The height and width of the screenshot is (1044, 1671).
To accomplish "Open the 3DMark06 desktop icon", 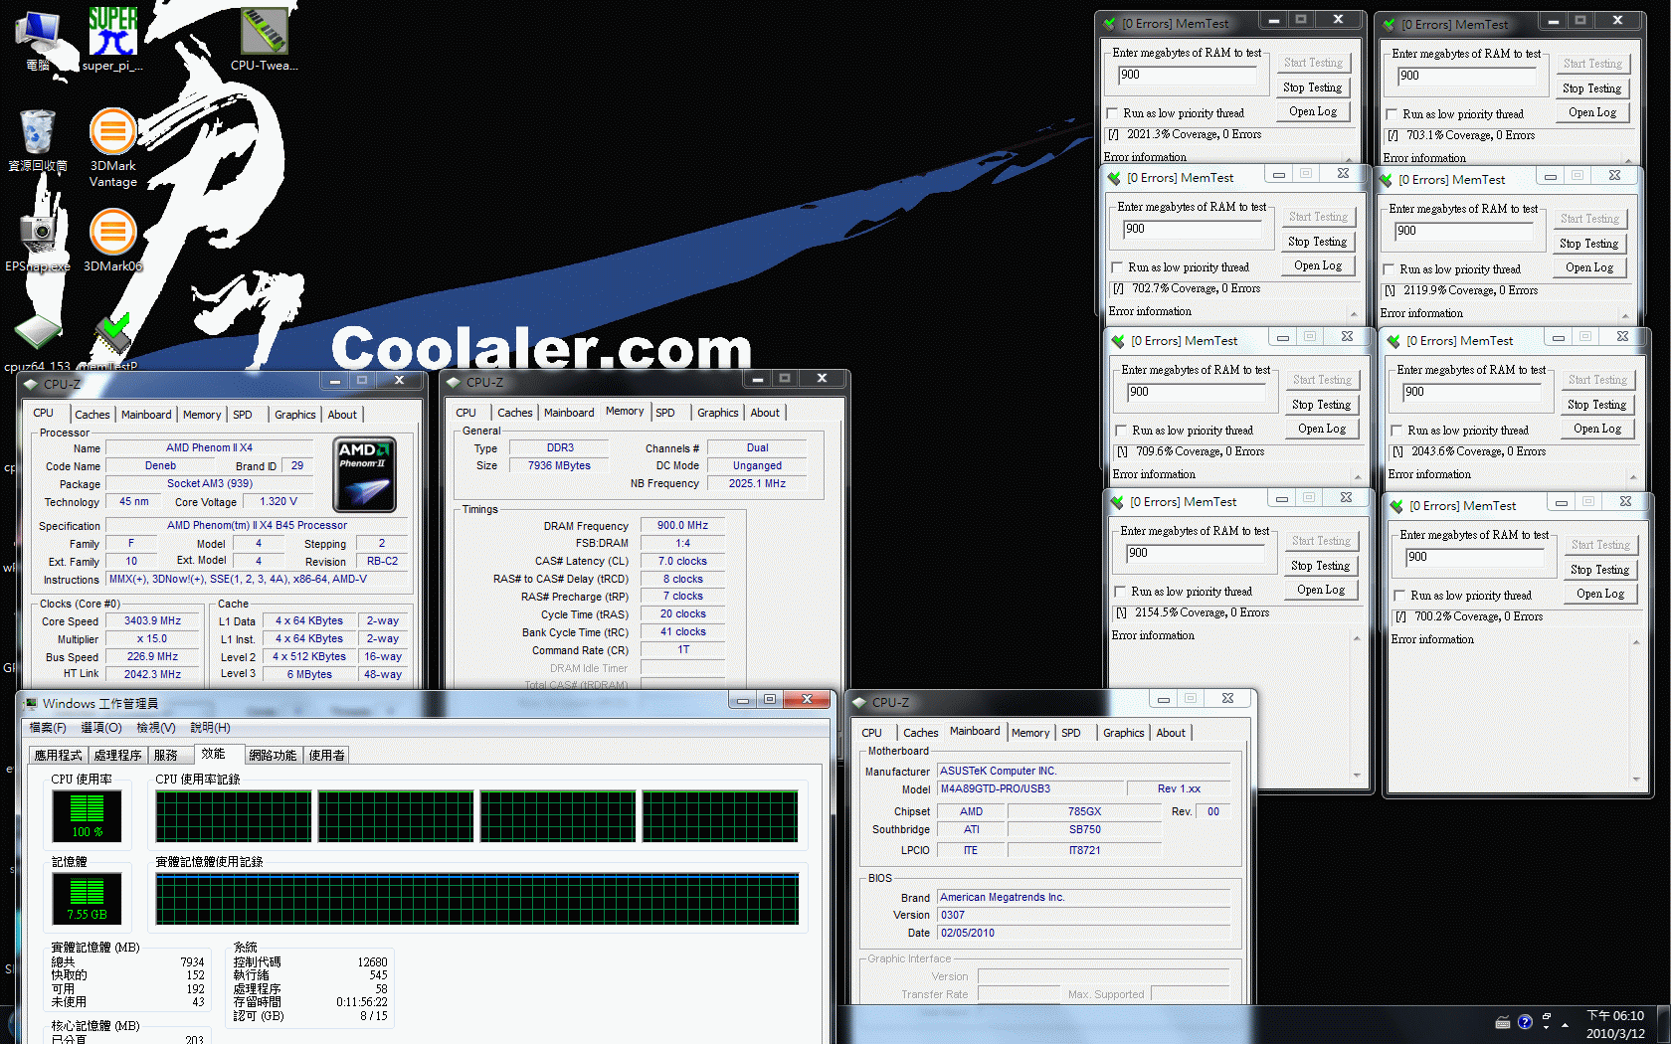I will coord(113,240).
